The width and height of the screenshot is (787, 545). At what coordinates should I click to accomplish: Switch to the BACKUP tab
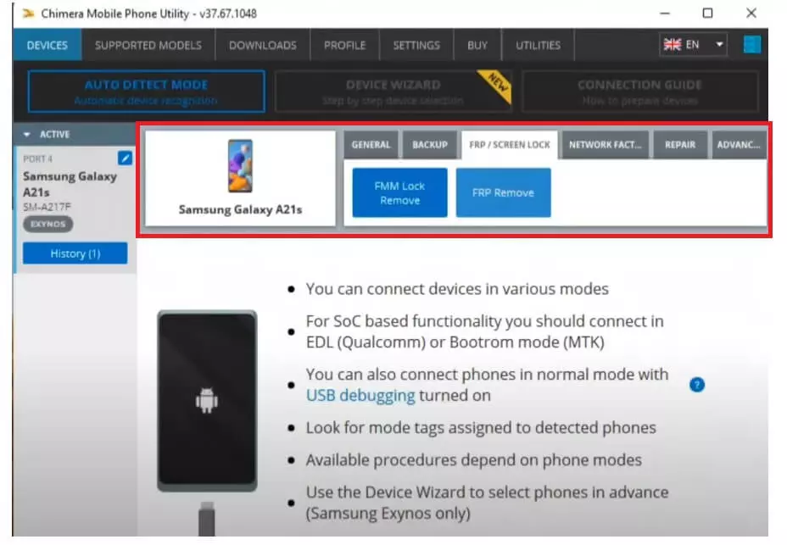[x=429, y=144]
